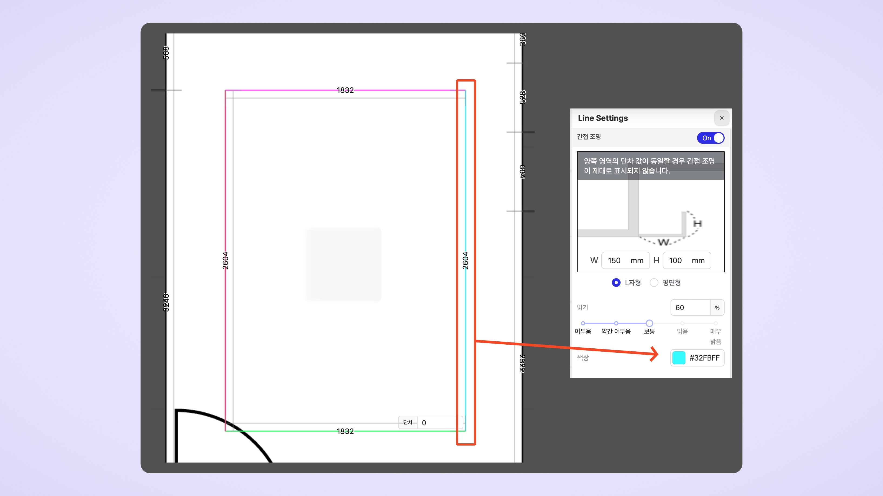Select the L자형 radio option
Image resolution: width=883 pixels, height=496 pixels.
(616, 282)
